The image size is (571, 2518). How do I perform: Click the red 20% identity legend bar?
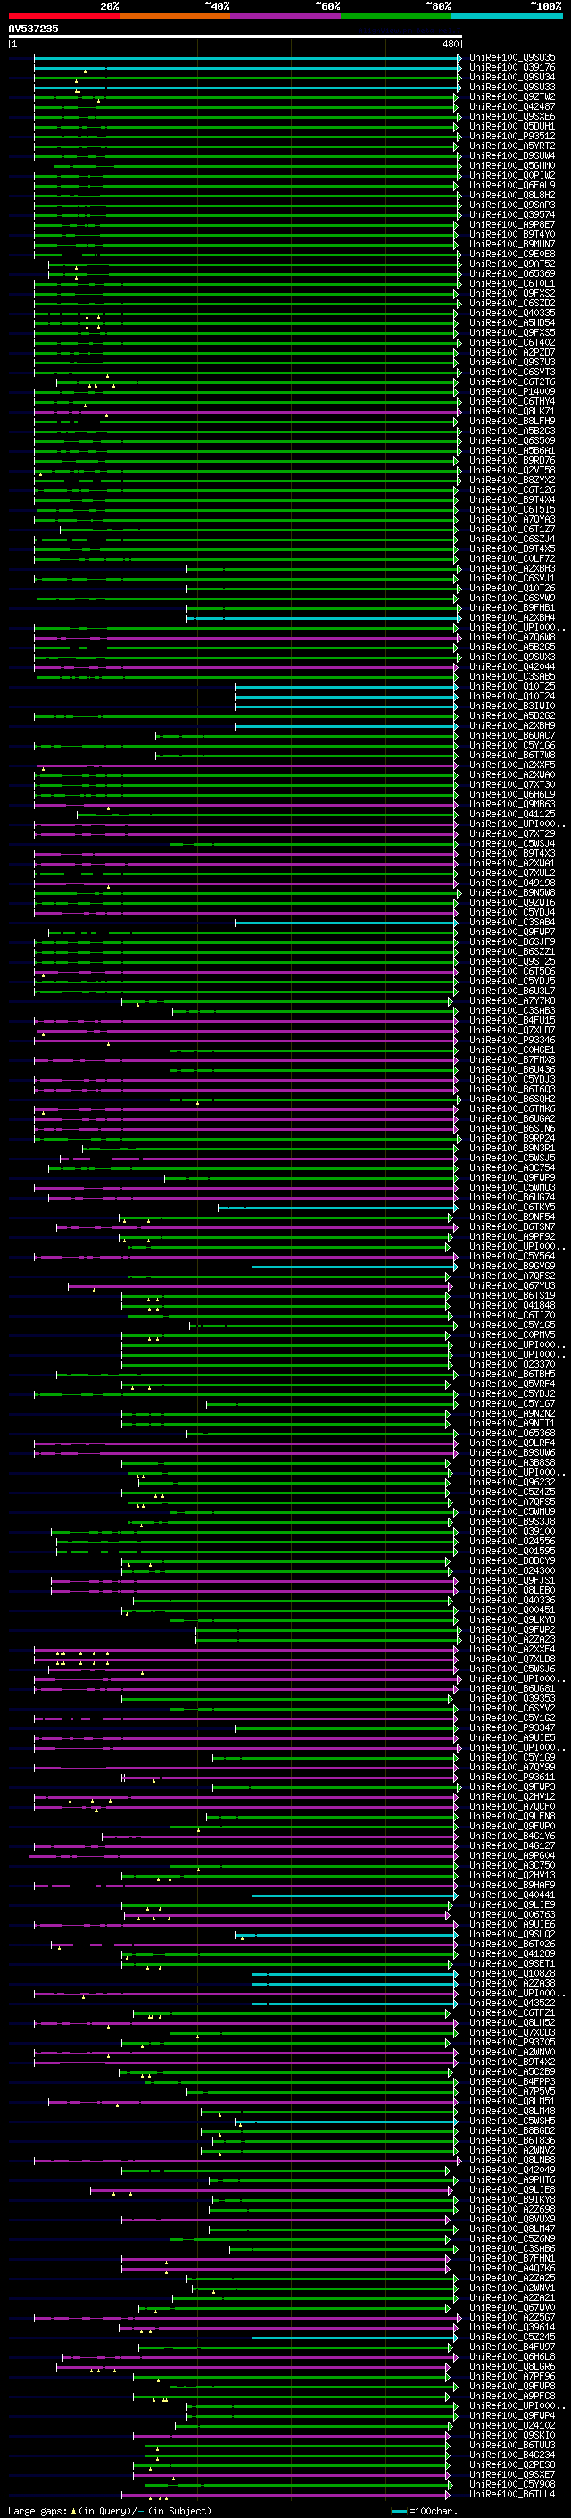[x=63, y=16]
